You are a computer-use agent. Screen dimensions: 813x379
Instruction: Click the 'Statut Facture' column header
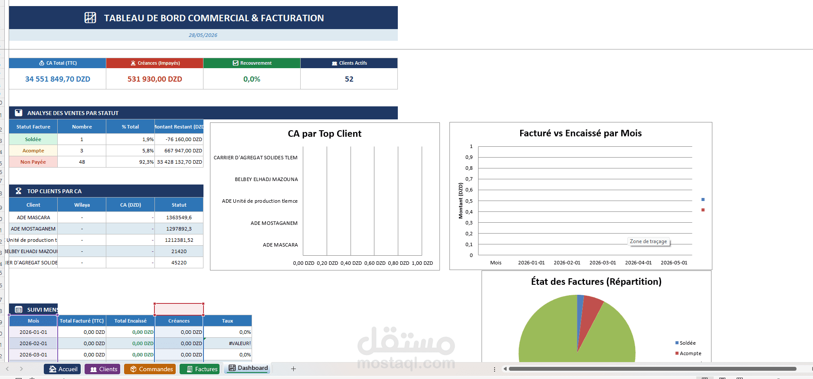[x=33, y=127]
